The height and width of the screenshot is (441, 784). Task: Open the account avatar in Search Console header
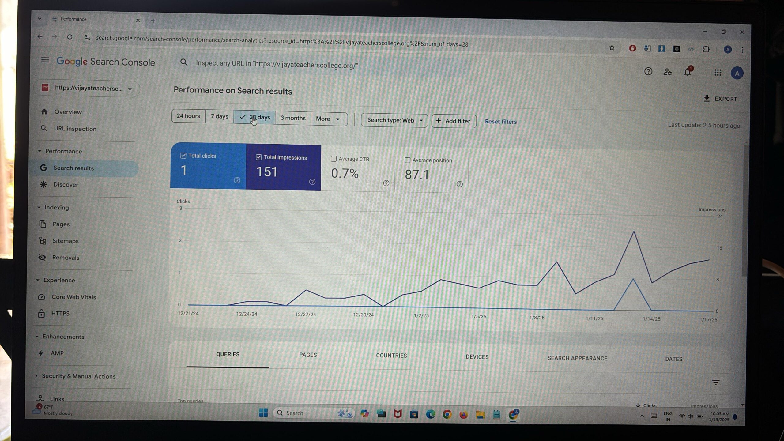pyautogui.click(x=737, y=73)
